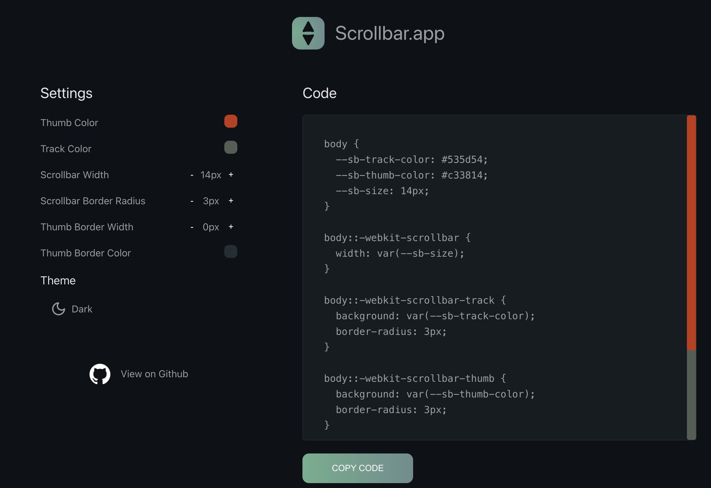Click the COPY CODE button

358,468
